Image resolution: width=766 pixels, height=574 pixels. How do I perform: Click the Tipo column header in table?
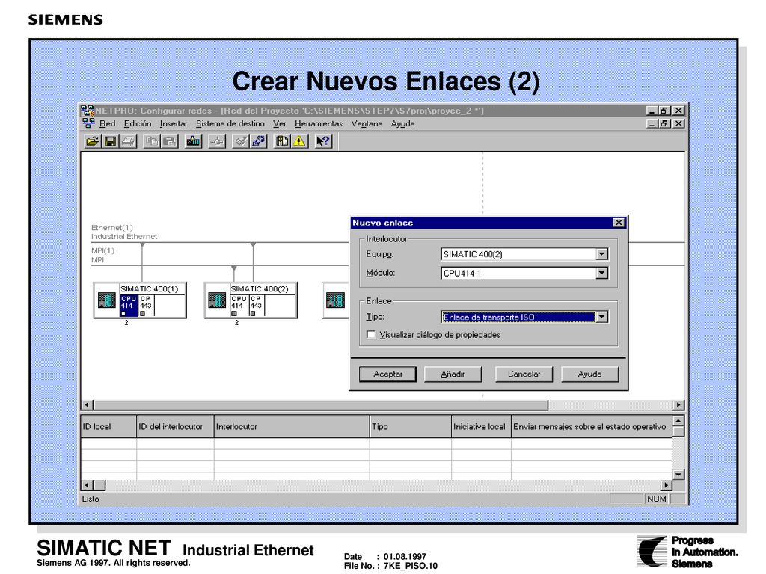click(411, 427)
